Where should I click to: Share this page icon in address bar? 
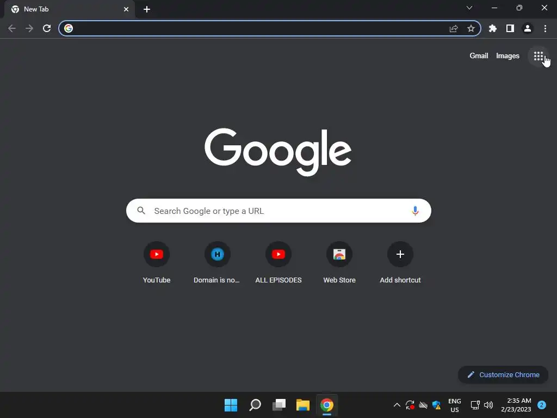point(454,28)
